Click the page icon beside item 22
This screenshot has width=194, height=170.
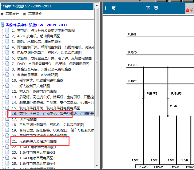coord(7,147)
